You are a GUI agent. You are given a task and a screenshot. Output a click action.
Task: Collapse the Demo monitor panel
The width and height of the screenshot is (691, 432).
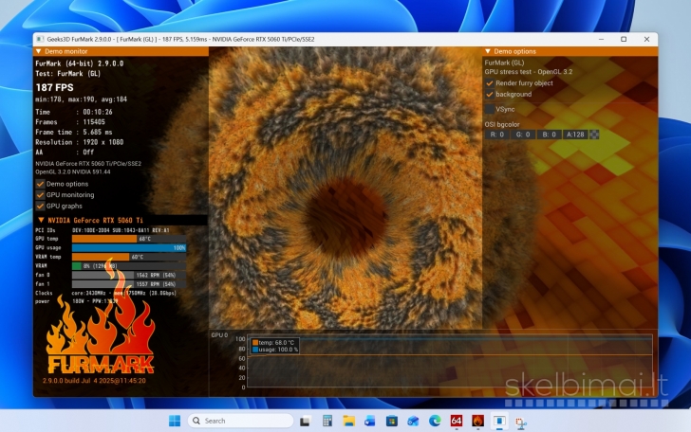tap(39, 51)
